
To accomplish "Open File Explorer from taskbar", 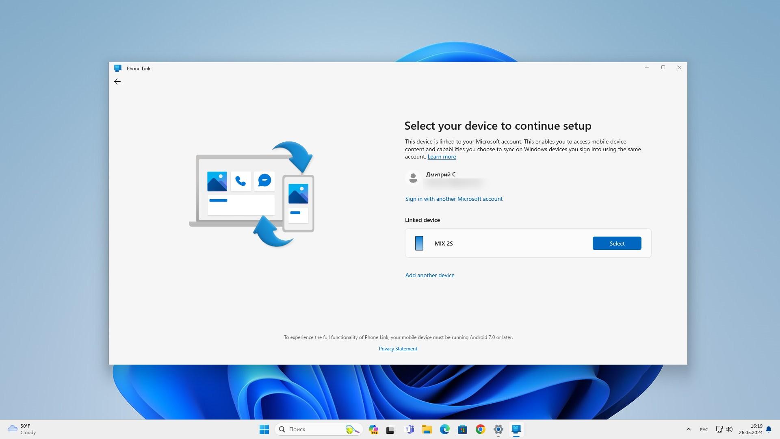I will (x=427, y=429).
